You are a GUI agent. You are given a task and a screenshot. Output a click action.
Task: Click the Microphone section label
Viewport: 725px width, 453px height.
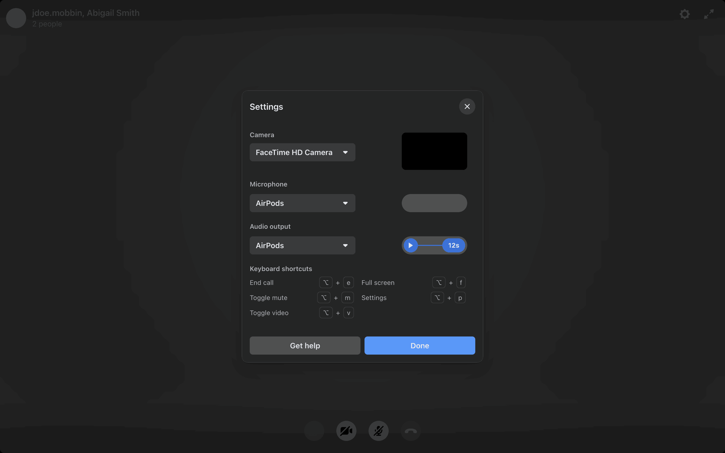click(268, 184)
